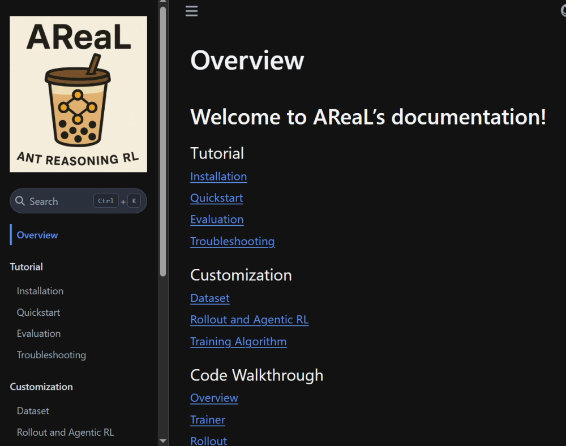Screen dimensions: 566x446
Task: Open Troubleshooting from the sidebar
Action: (x=52, y=355)
